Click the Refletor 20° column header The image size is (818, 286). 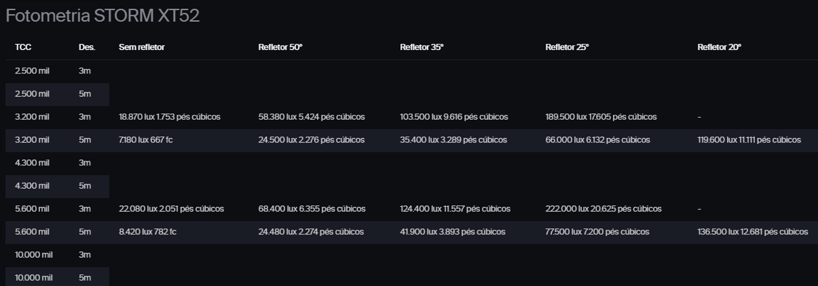[x=719, y=47]
